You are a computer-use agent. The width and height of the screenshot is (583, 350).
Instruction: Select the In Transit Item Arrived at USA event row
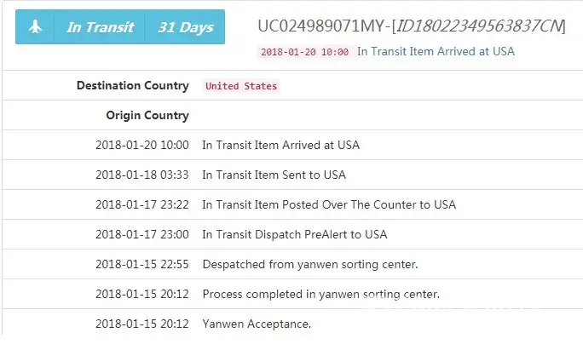click(x=280, y=145)
